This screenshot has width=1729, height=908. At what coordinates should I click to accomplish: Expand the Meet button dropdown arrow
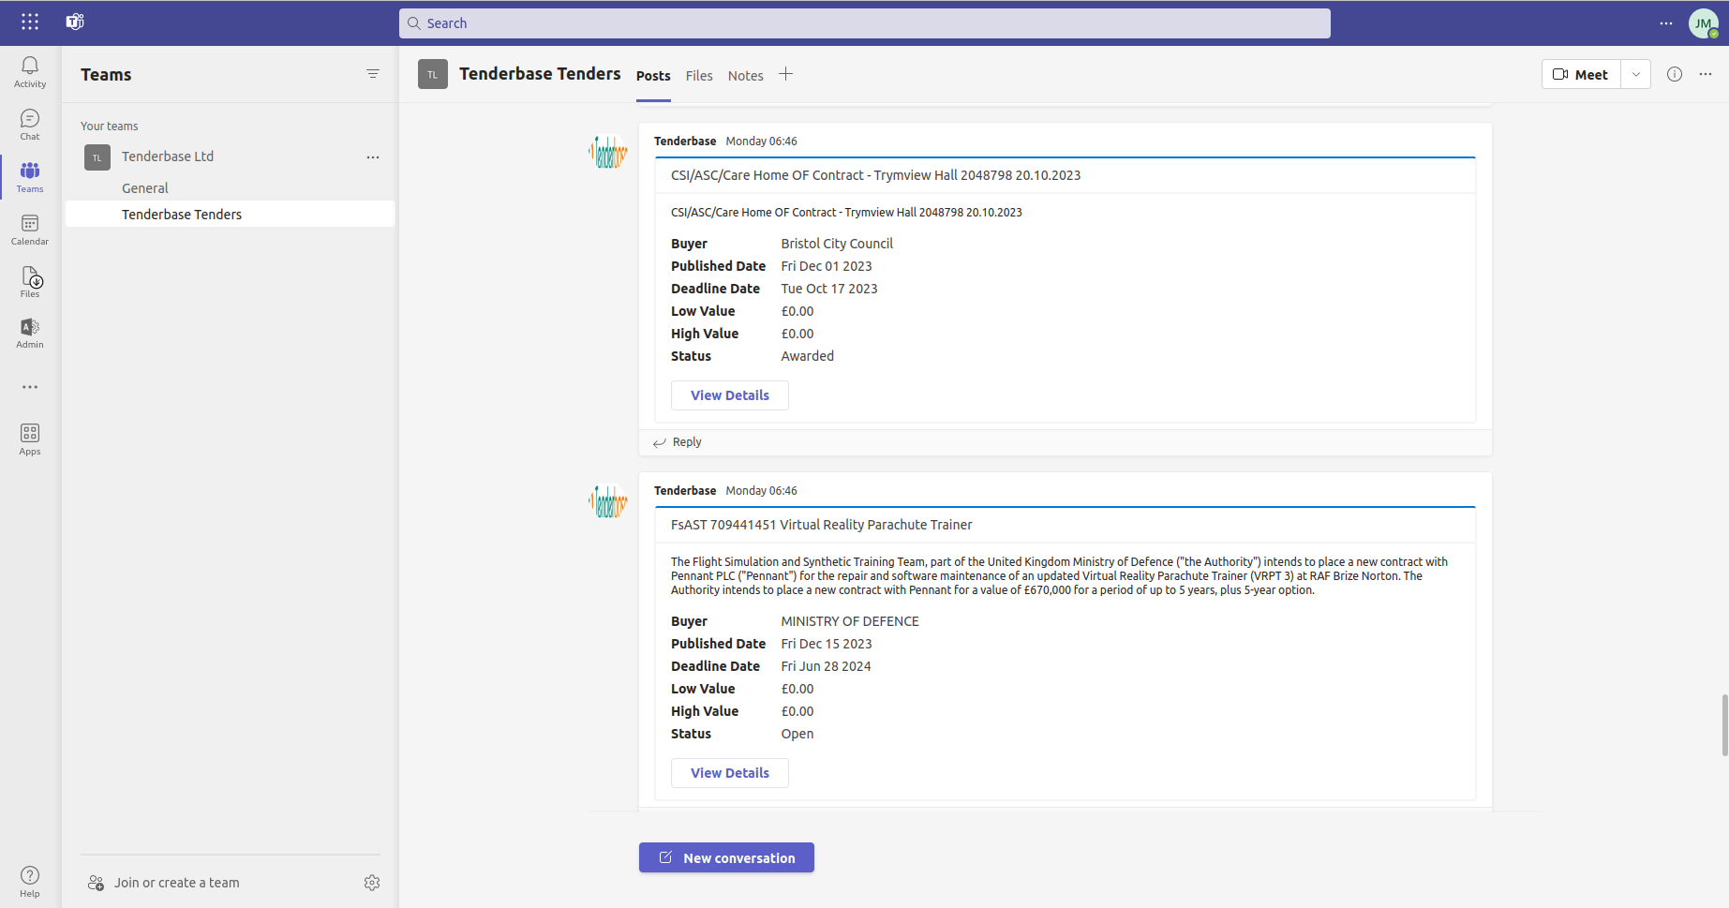point(1635,73)
